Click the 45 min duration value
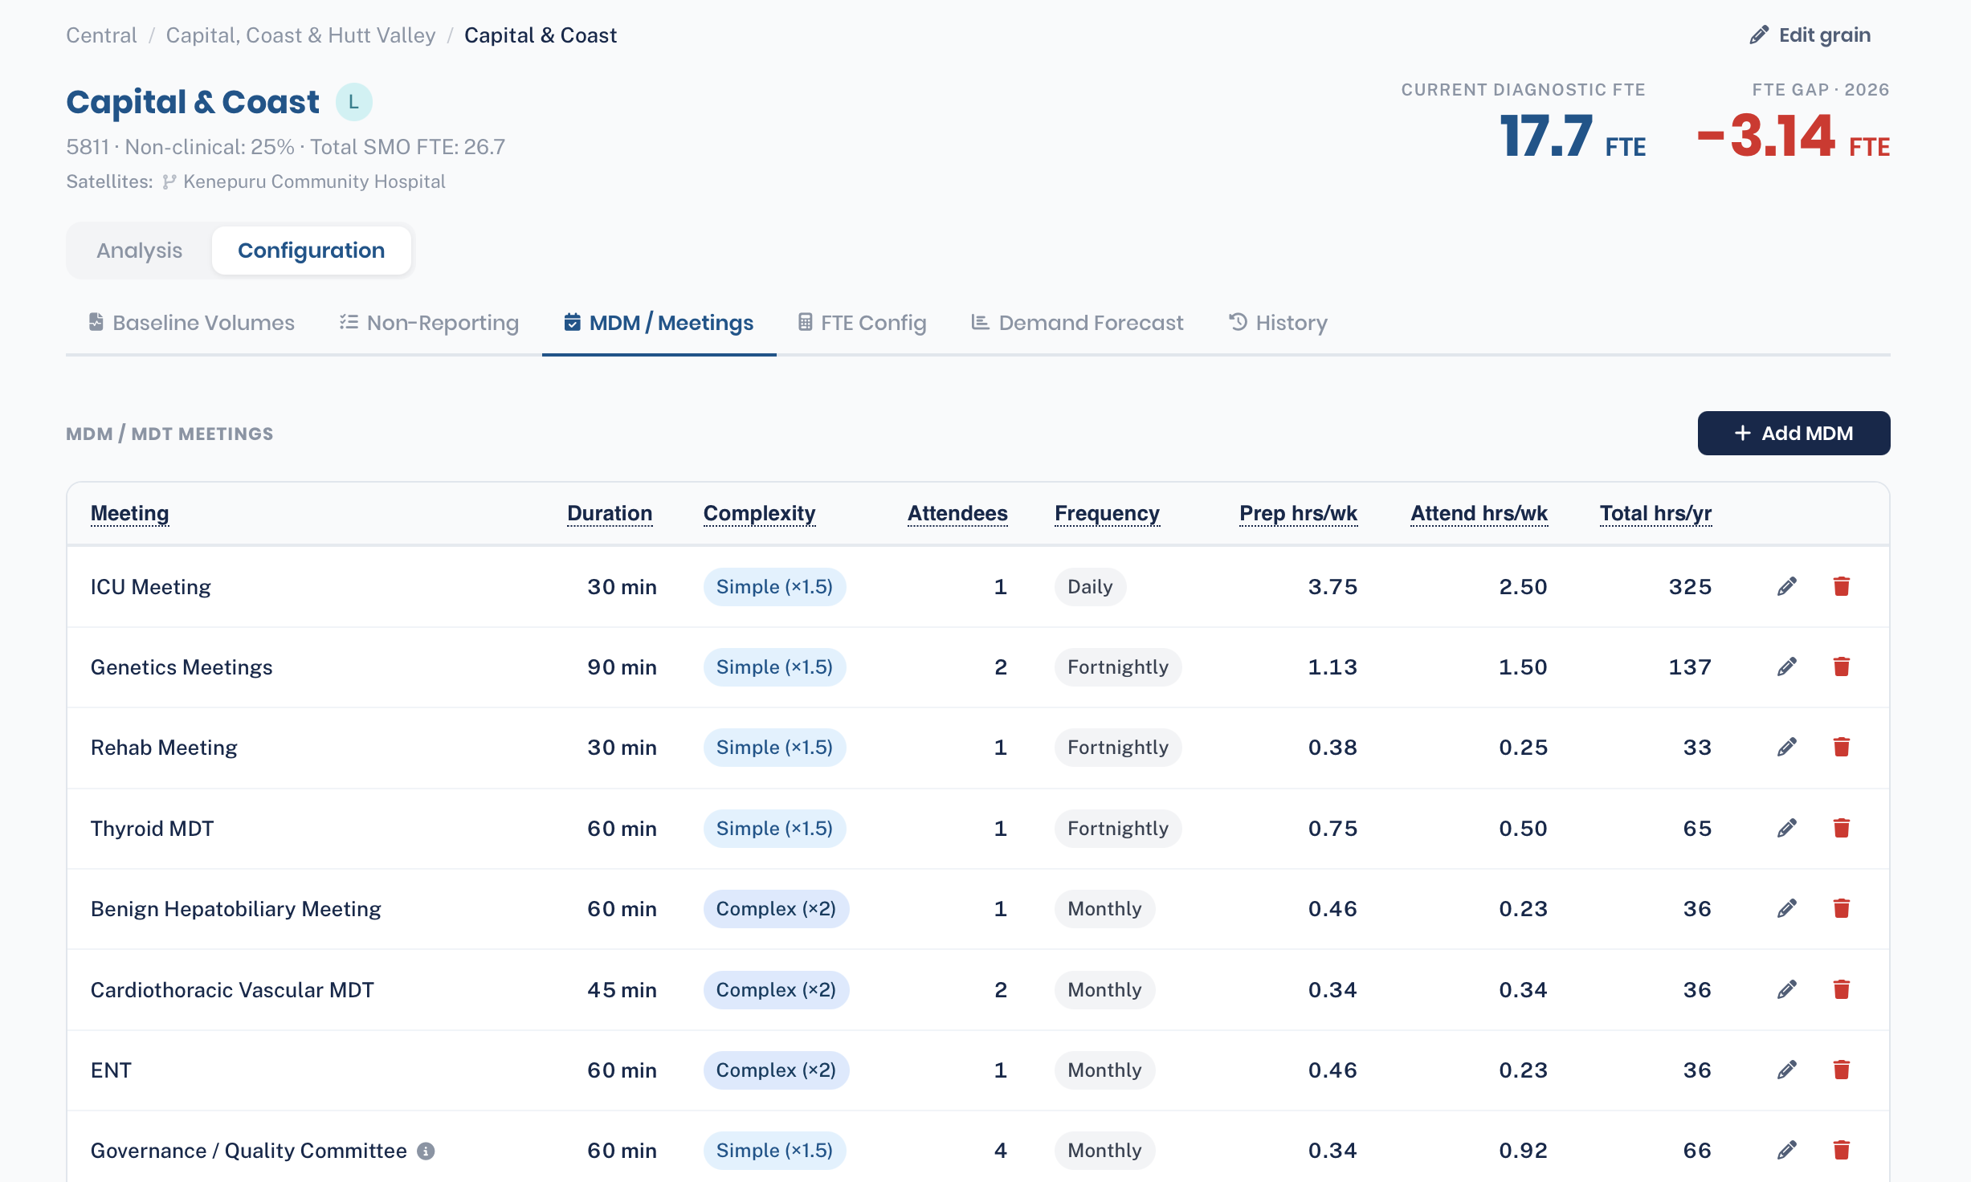The image size is (1971, 1182). pos(622,990)
